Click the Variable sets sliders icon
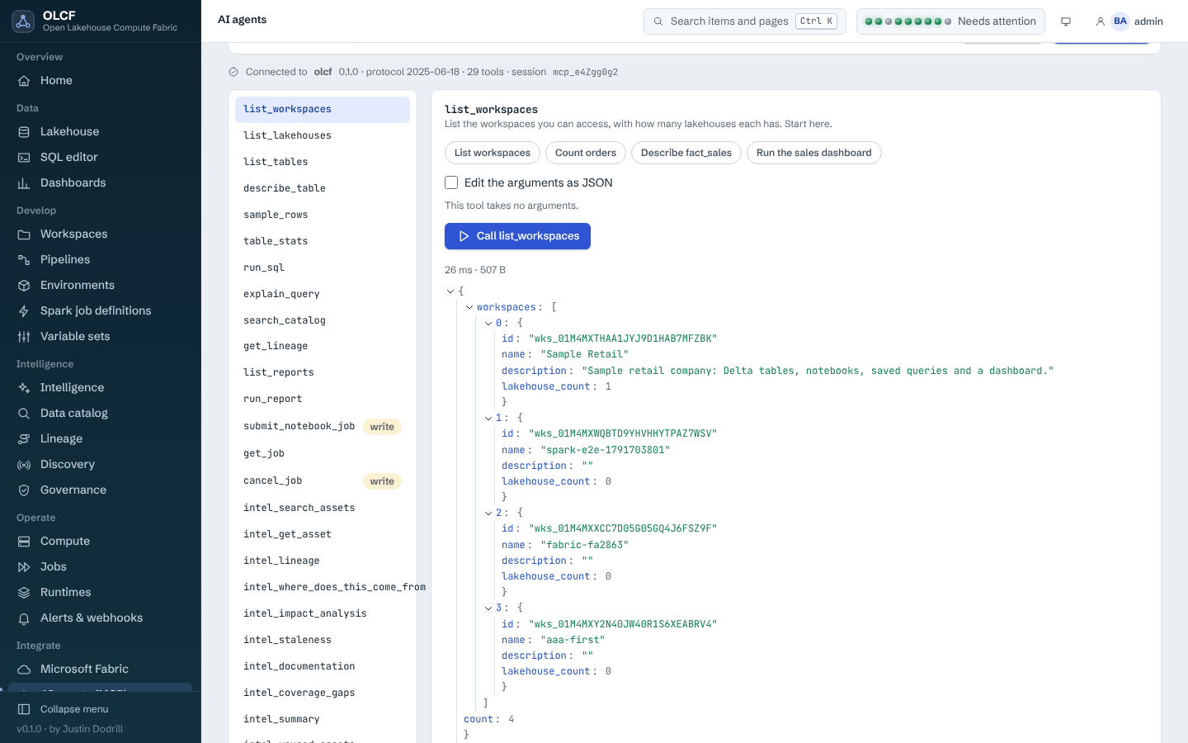The image size is (1188, 743). 24,337
